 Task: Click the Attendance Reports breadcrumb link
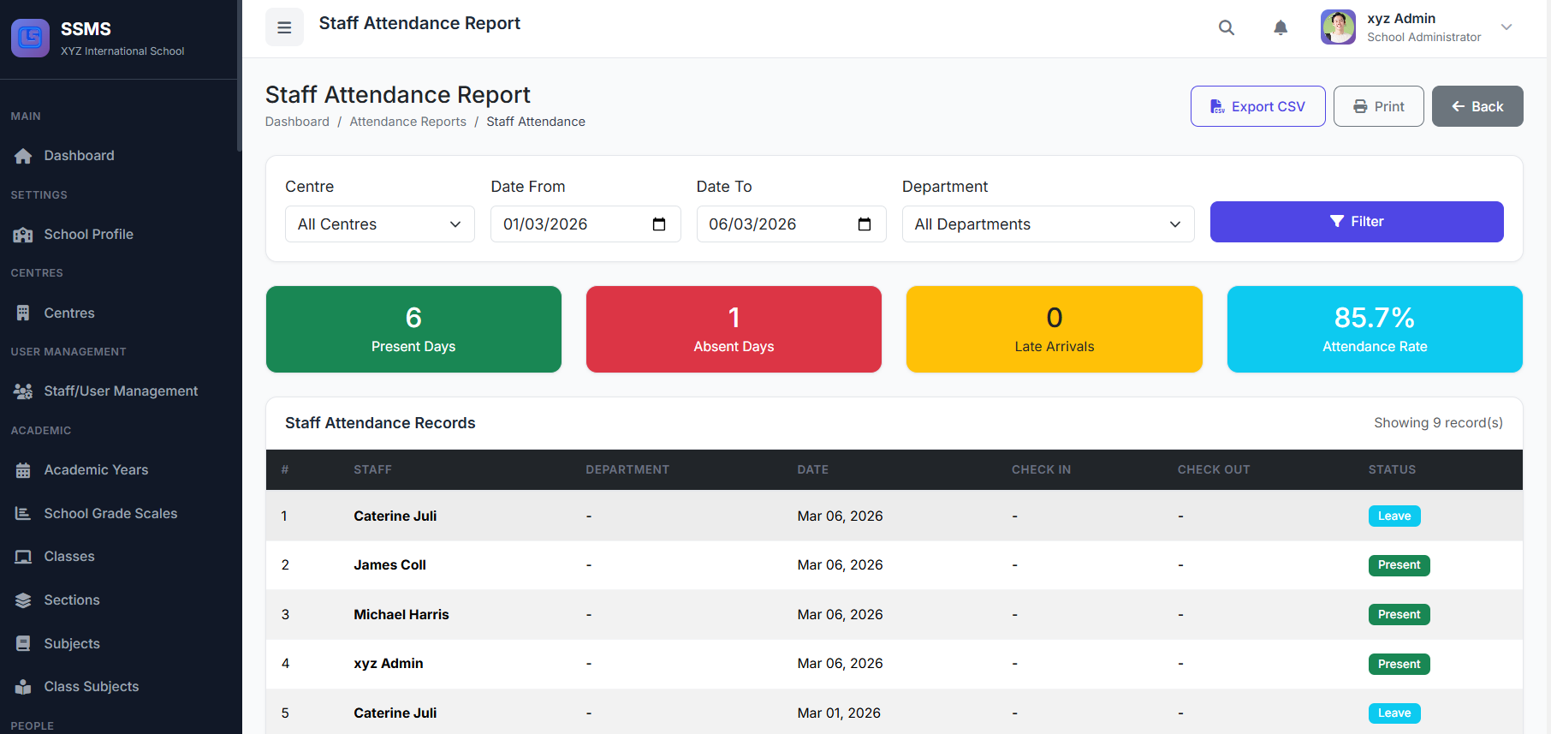pyautogui.click(x=407, y=122)
